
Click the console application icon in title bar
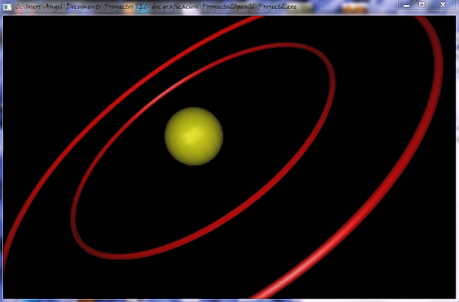point(7,6)
